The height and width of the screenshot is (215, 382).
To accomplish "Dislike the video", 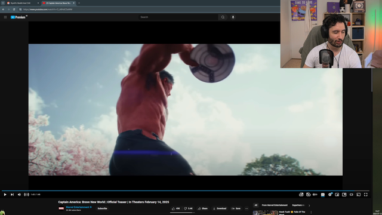I will pyautogui.click(x=188, y=208).
